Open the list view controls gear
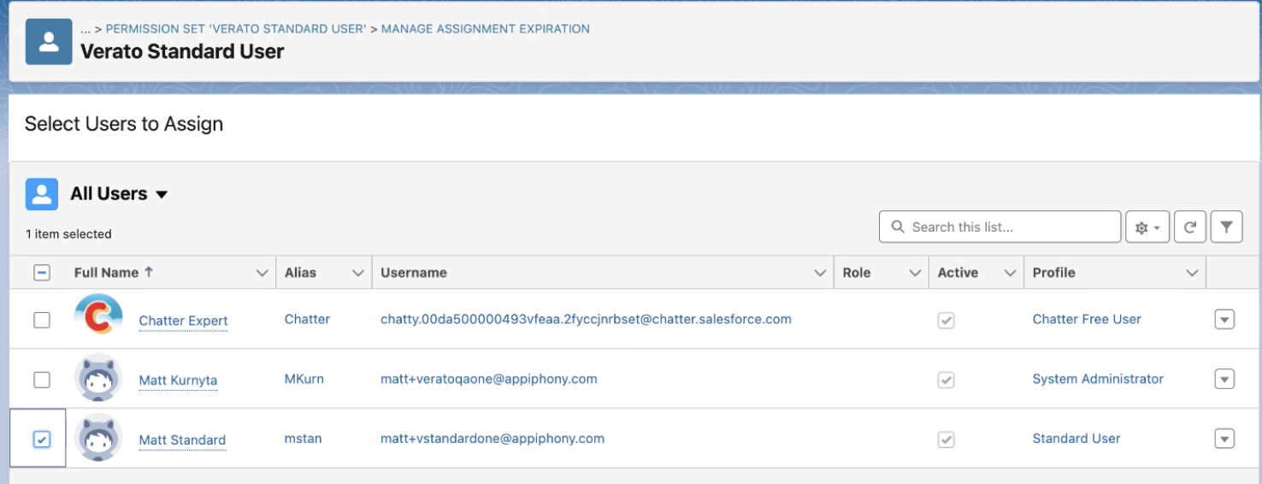The height and width of the screenshot is (484, 1262). pos(1147,227)
